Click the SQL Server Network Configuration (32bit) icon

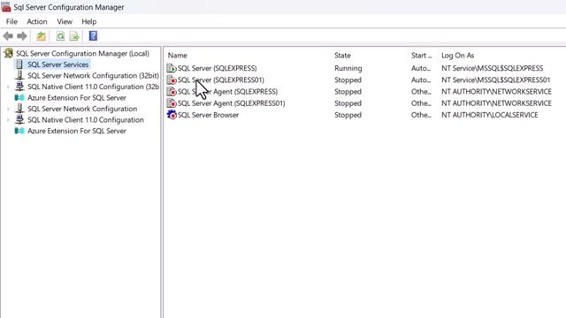click(19, 75)
